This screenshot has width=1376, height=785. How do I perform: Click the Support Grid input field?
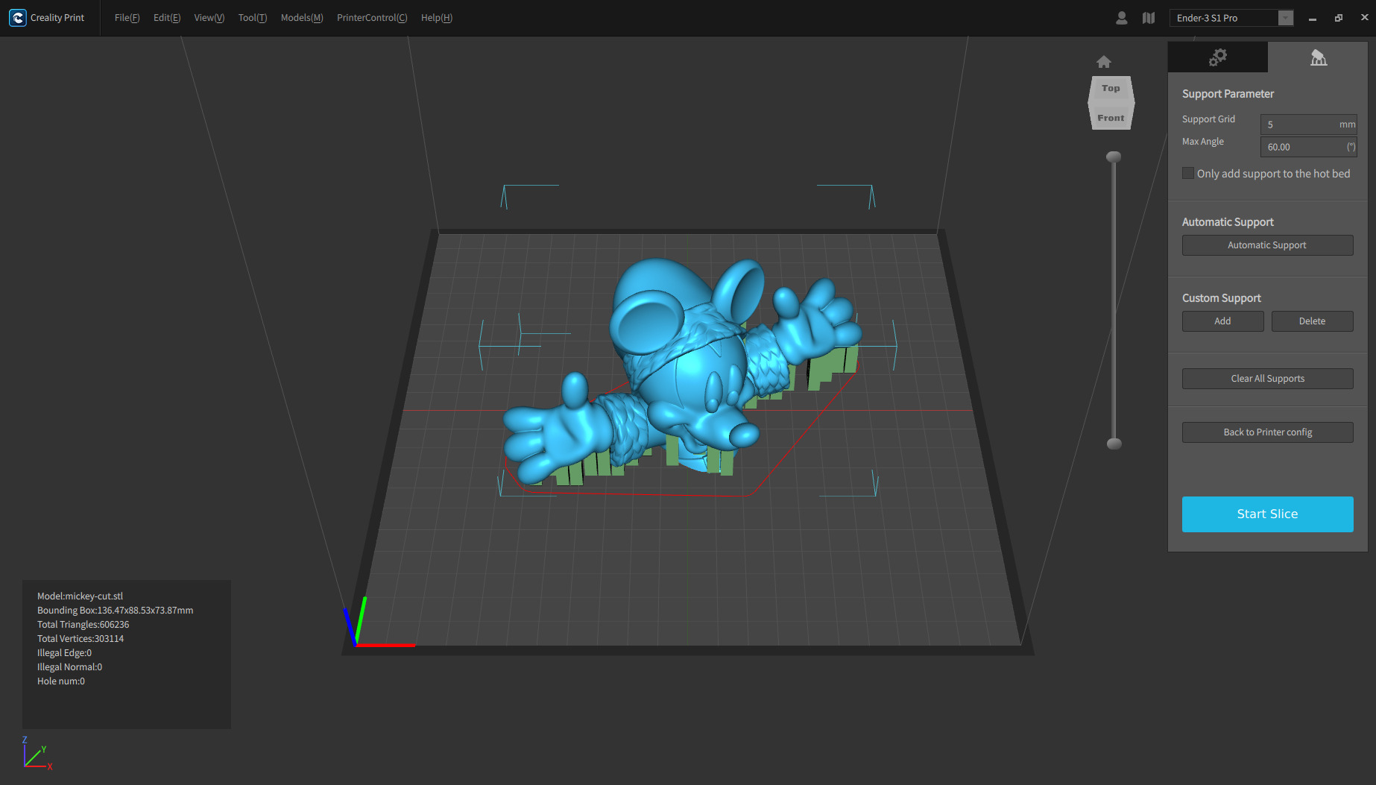point(1308,124)
